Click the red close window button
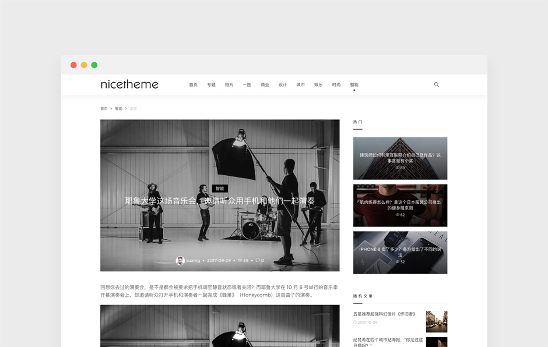Screen dimensions: 548x347 click(73, 65)
